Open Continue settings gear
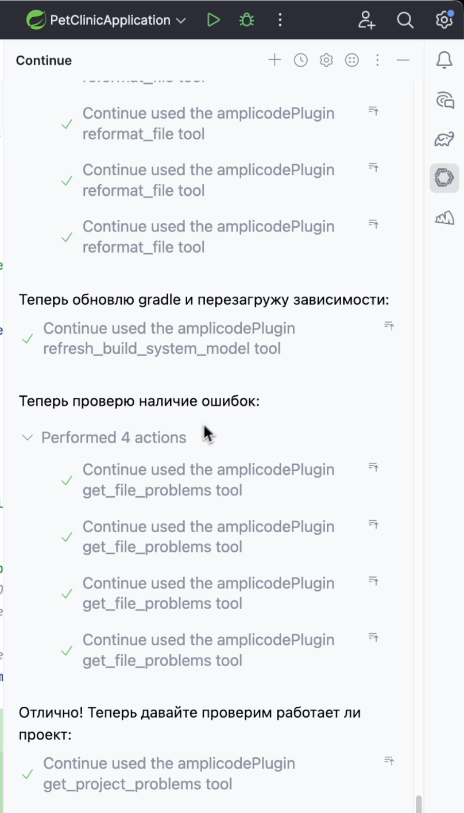464x813 pixels. pos(326,60)
